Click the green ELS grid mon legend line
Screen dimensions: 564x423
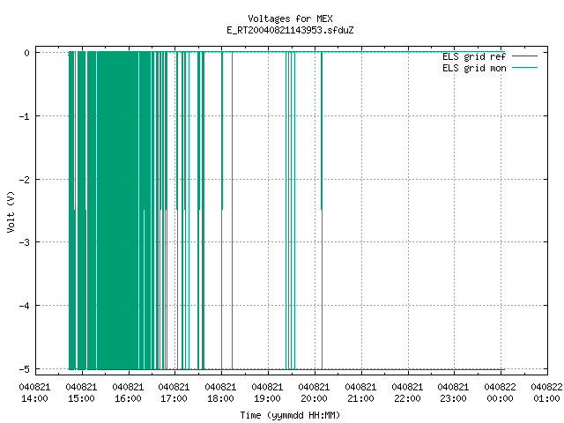pos(524,68)
